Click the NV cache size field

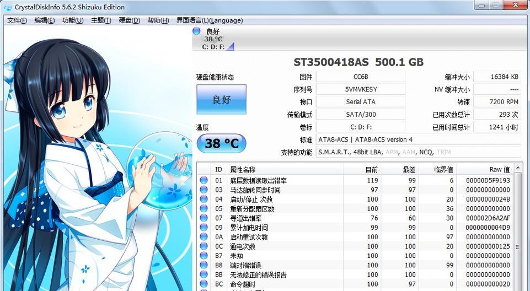pos(497,89)
